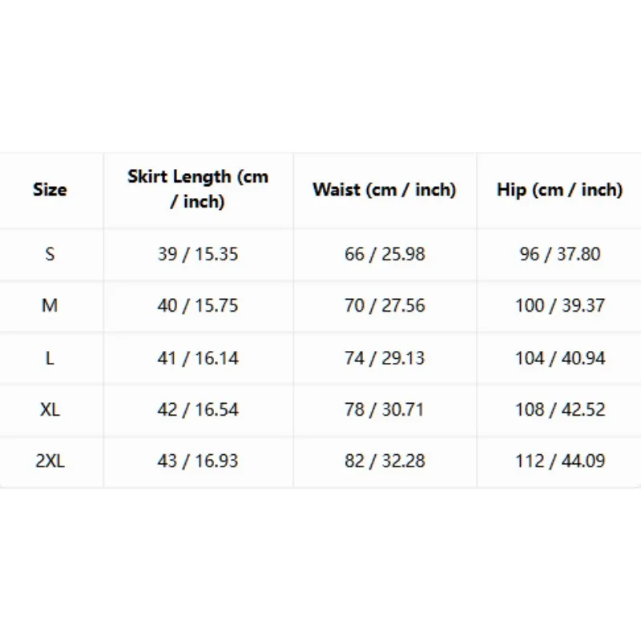The width and height of the screenshot is (641, 641).
Task: Click the Hip (cm / inch) header
Action: pyautogui.click(x=559, y=190)
